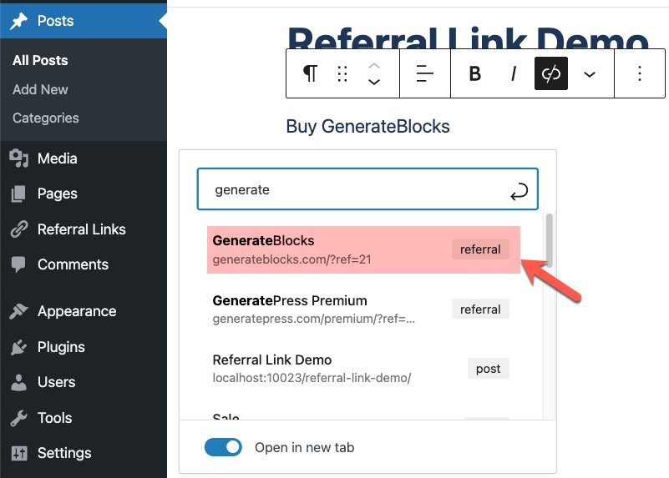Viewport: 669px width, 478px height.
Task: Open the text alignment options
Action: point(425,74)
